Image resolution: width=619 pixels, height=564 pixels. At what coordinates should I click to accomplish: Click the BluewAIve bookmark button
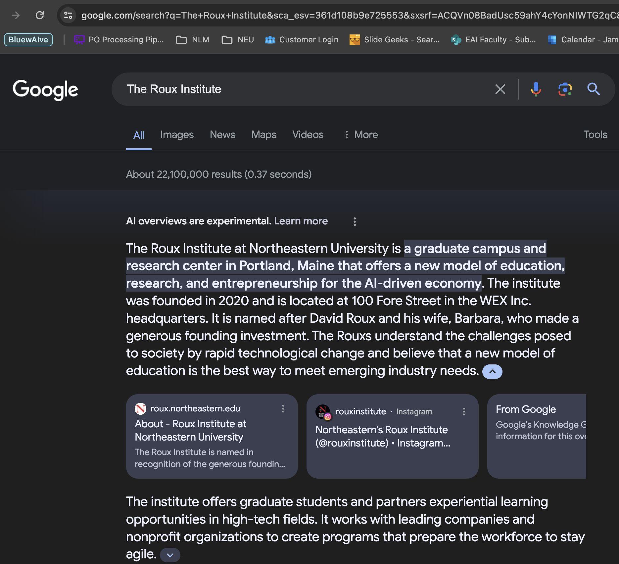pos(28,40)
